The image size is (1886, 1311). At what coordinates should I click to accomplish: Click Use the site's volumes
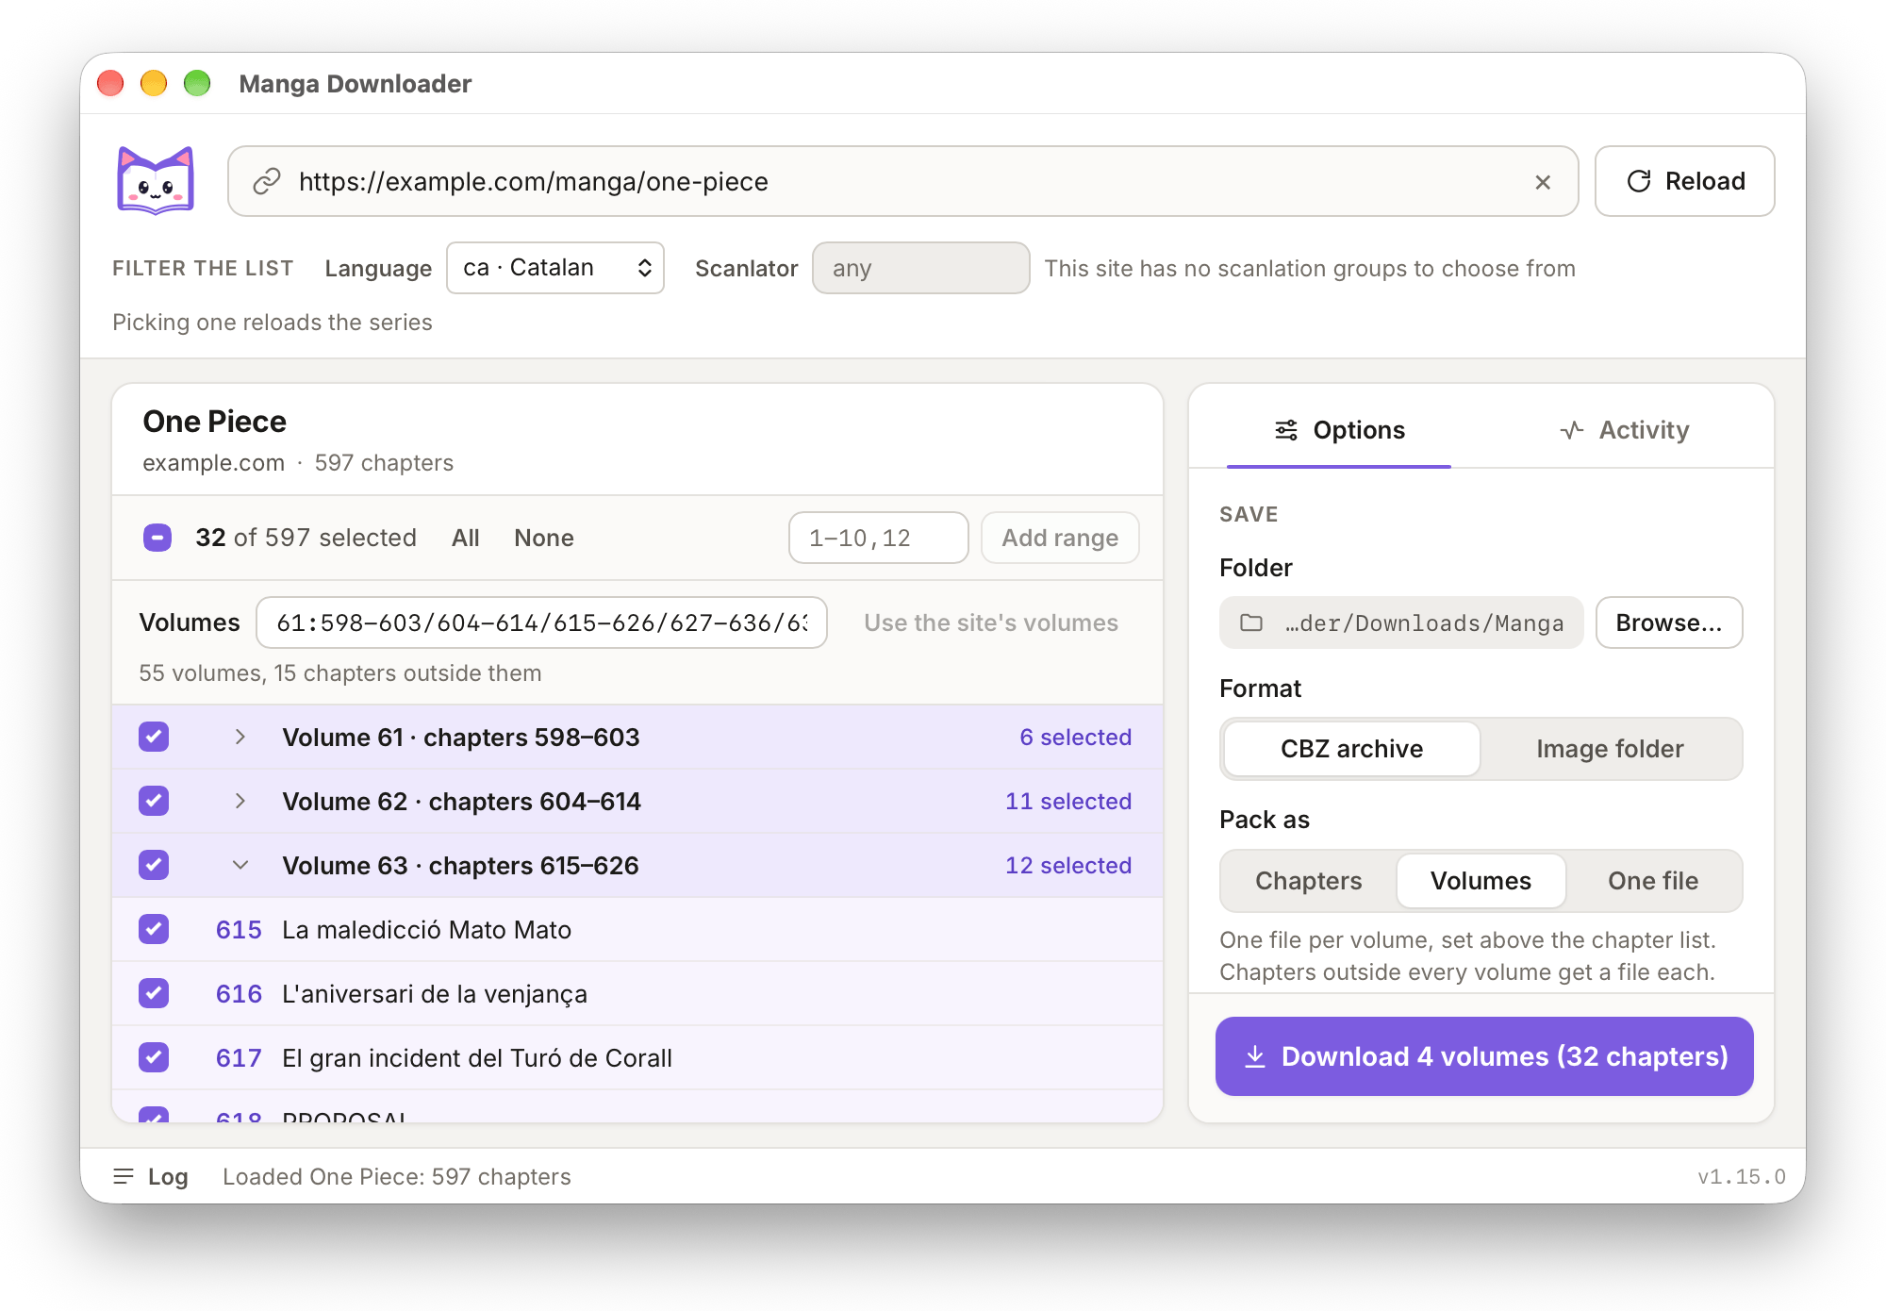pos(991,622)
